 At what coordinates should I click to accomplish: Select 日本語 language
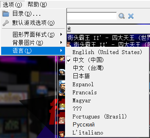point(107,76)
